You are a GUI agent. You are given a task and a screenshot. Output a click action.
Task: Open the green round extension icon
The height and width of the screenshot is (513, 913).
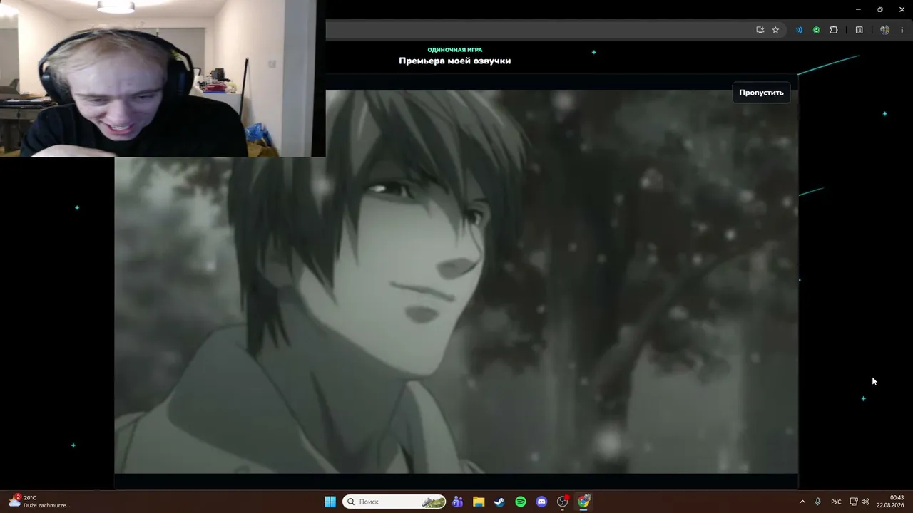coord(816,30)
